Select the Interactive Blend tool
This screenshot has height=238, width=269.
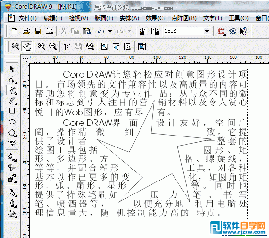(12, 178)
